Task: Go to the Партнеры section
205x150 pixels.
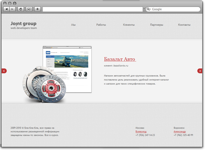Action: point(156,25)
